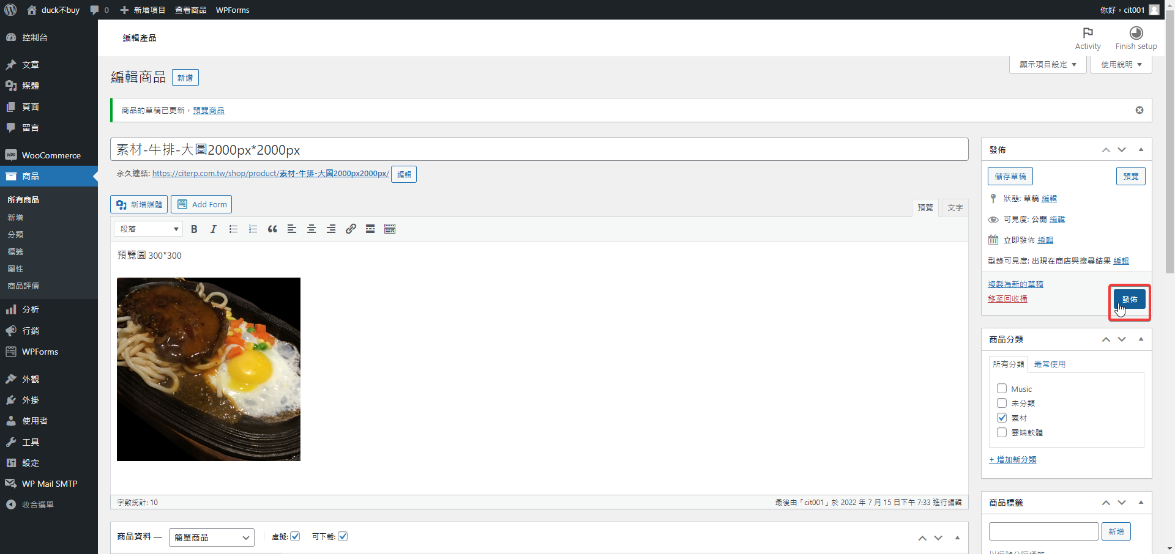Insert a bulleted list
The width and height of the screenshot is (1175, 554).
click(x=233, y=229)
